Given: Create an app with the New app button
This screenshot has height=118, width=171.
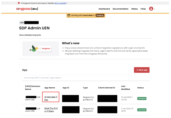Looking at the screenshot, I should (142, 70).
